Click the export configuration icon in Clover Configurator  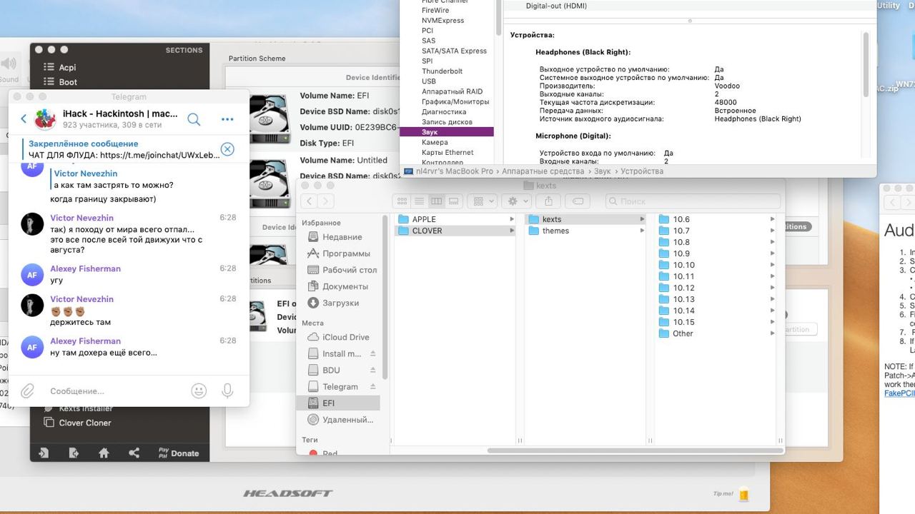(x=73, y=453)
